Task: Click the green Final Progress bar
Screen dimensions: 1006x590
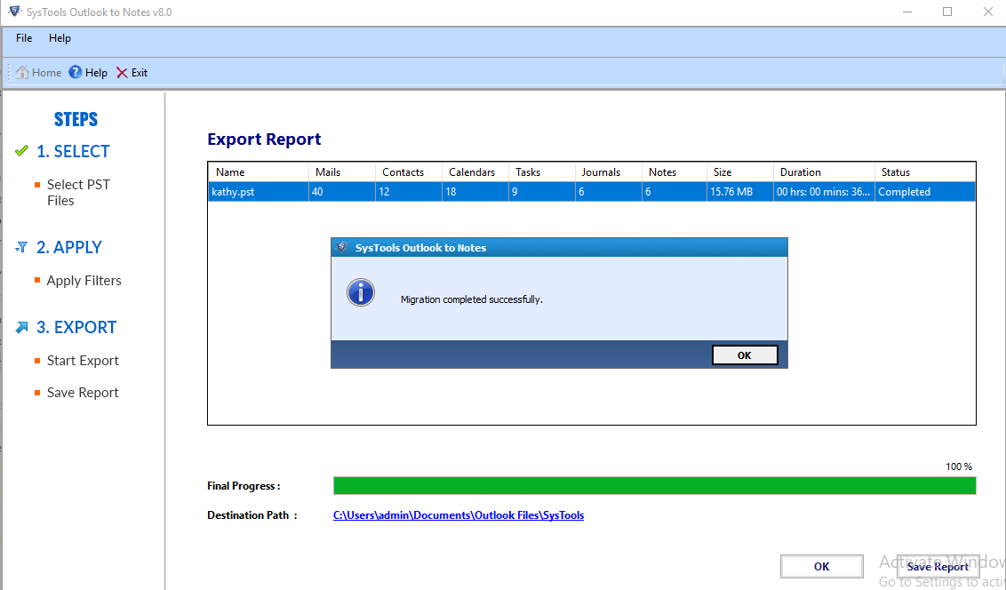Action: [654, 485]
